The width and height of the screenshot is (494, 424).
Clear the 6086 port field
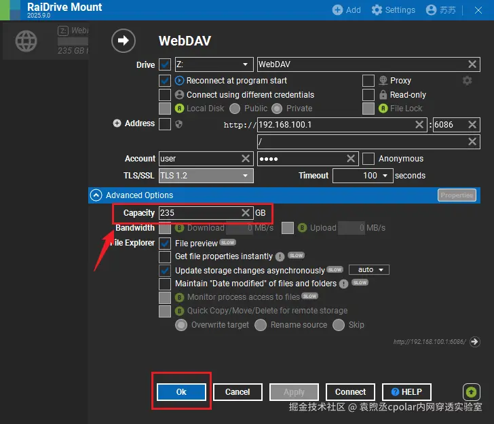point(472,124)
